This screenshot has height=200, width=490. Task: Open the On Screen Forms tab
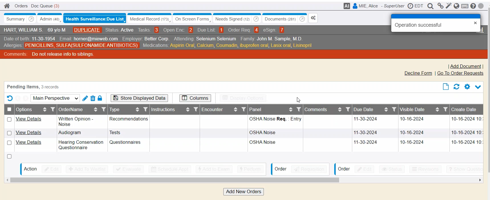tap(192, 19)
